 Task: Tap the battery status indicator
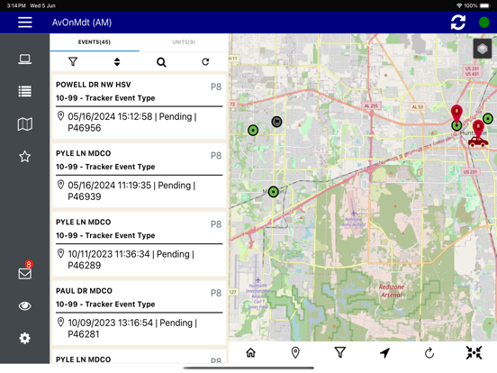coord(485,5)
